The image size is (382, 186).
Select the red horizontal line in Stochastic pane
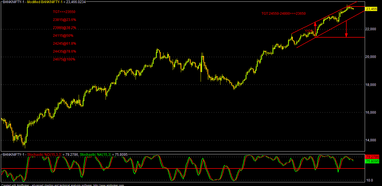(183, 168)
